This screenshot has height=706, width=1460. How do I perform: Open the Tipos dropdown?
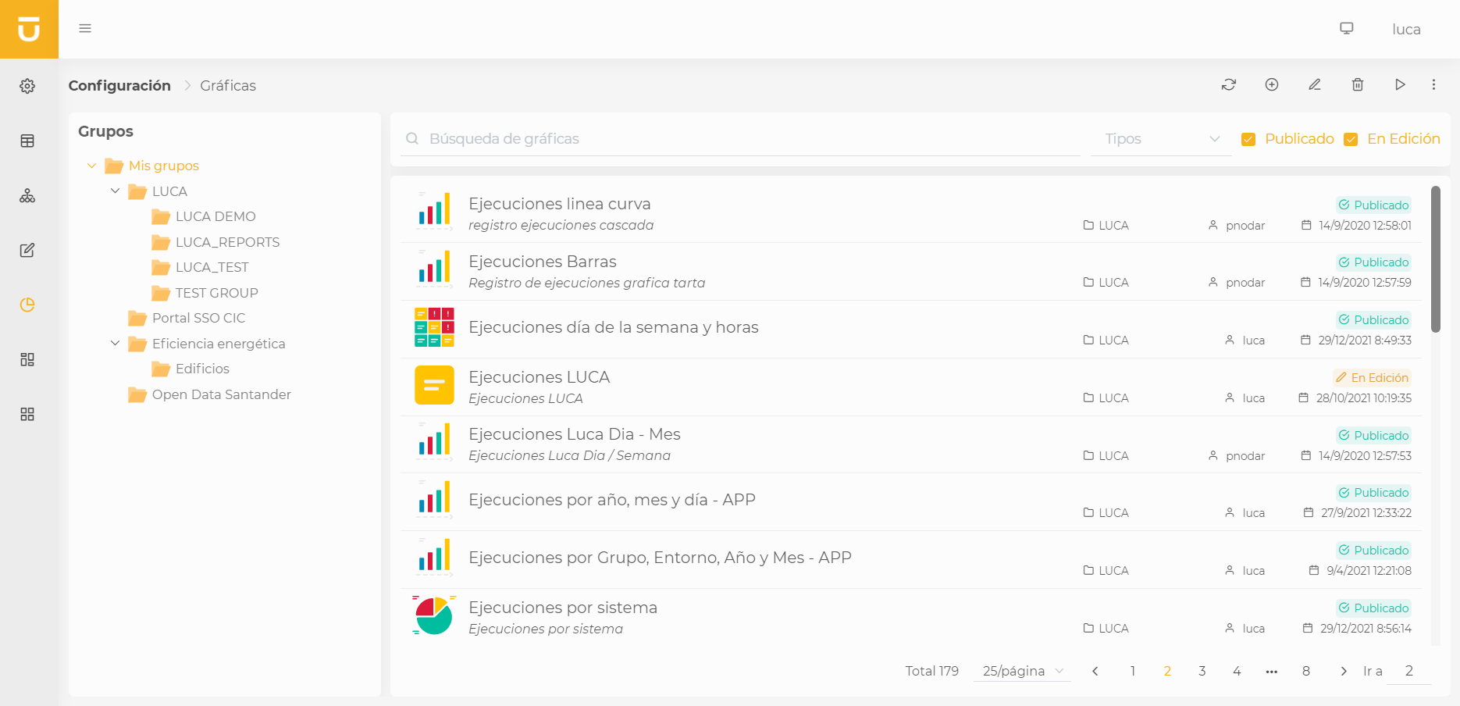[x=1161, y=139]
